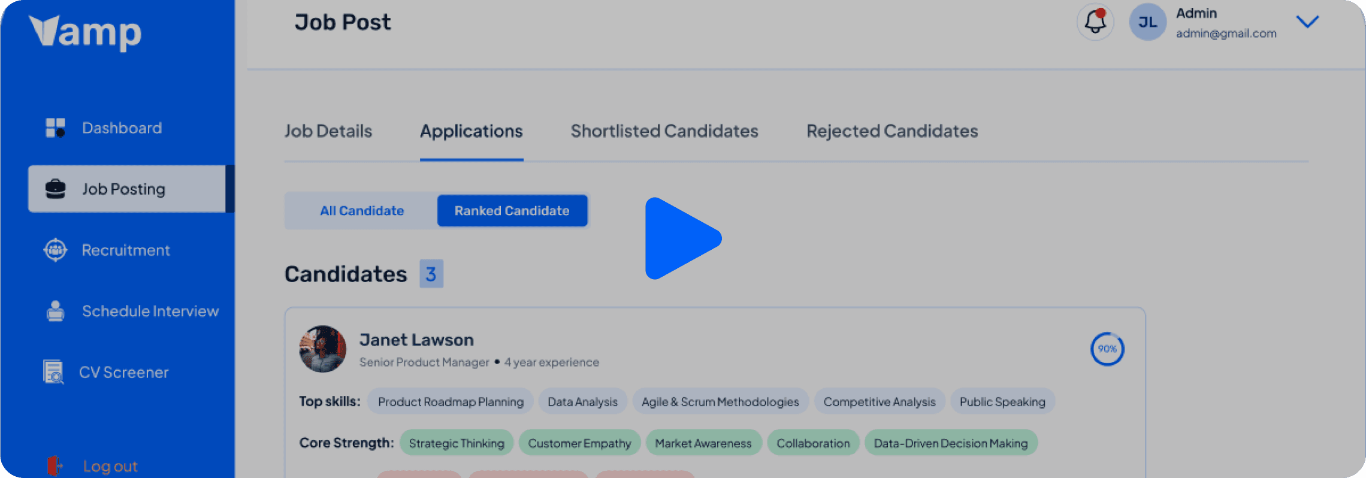Screen dimensions: 1366x478
Task: Expand the Admin account dropdown chevron
Action: click(1307, 22)
